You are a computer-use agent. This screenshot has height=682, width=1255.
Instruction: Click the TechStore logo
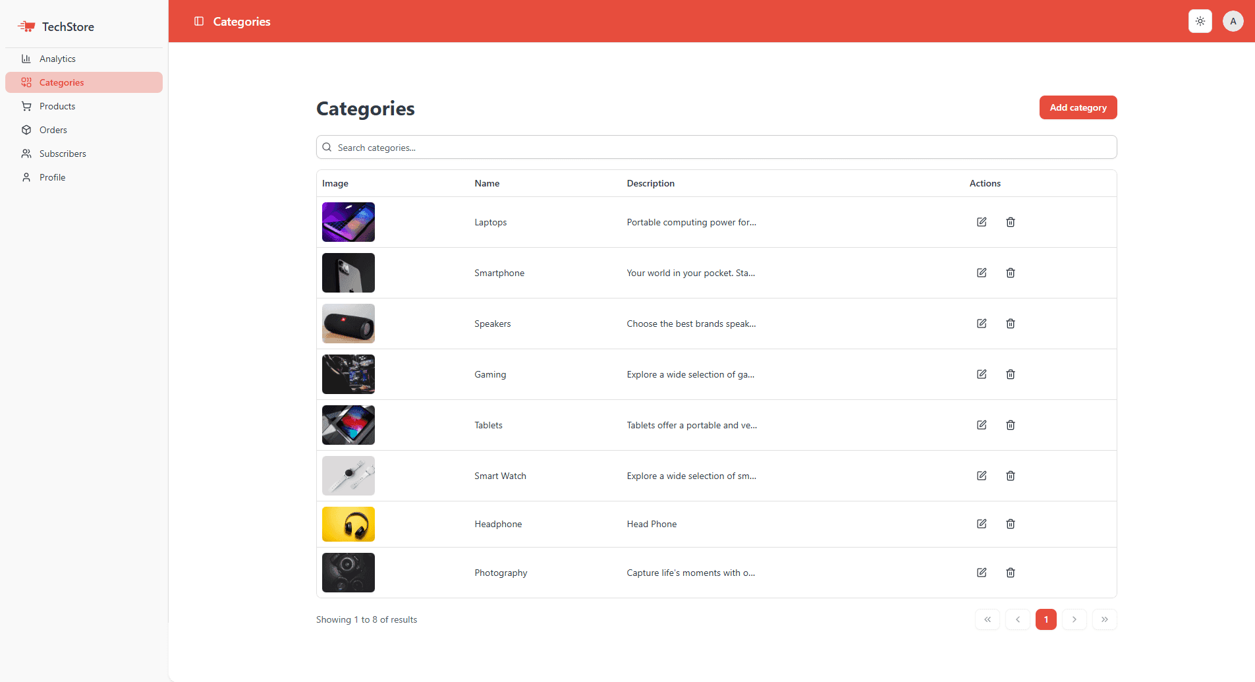(56, 26)
